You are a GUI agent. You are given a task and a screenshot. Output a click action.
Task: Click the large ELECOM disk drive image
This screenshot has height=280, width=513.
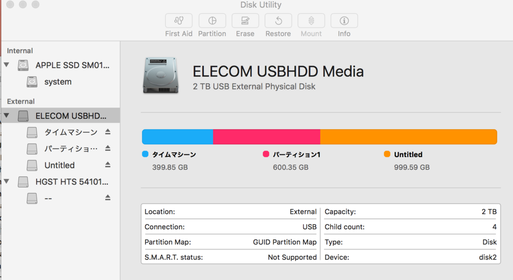pyautogui.click(x=161, y=76)
